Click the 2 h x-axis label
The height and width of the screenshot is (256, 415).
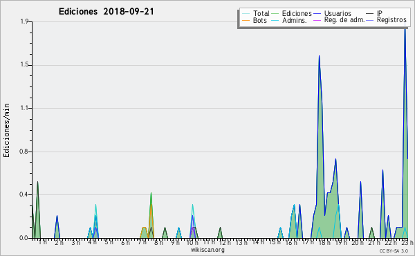(x=59, y=242)
